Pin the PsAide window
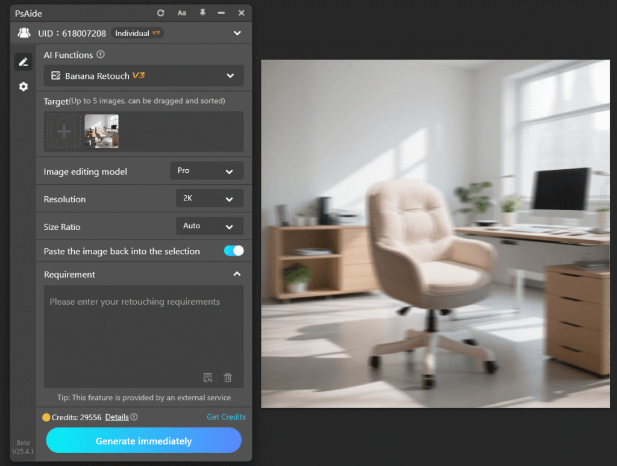Screen dimensions: 617x466 (x=202, y=13)
